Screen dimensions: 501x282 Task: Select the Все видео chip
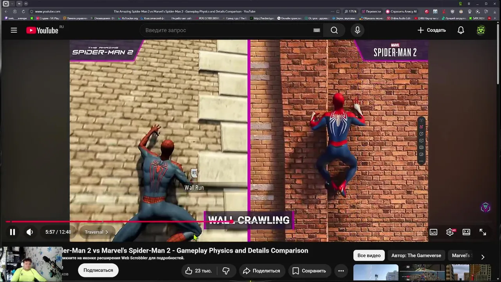[x=369, y=255]
